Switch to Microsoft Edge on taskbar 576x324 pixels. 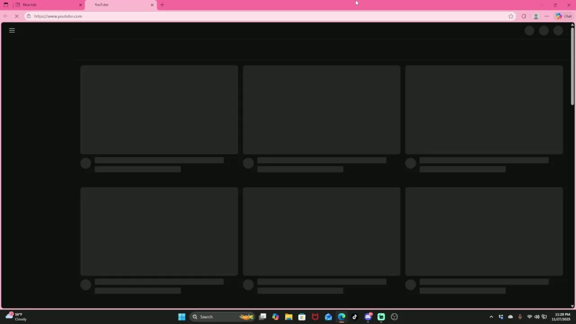pyautogui.click(x=342, y=317)
